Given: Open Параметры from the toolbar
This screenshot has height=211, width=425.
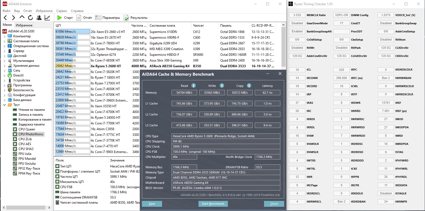Looking at the screenshot, I should (x=107, y=18).
